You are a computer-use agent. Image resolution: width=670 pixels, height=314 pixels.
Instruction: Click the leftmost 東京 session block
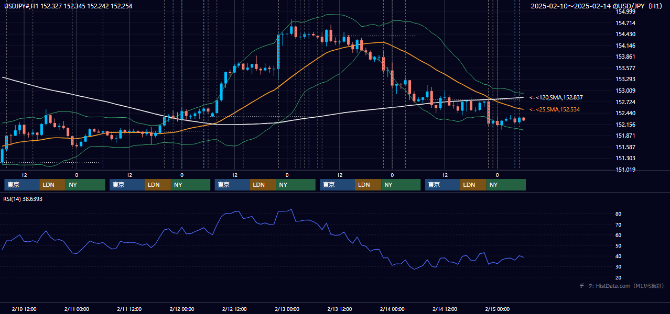tap(22, 185)
